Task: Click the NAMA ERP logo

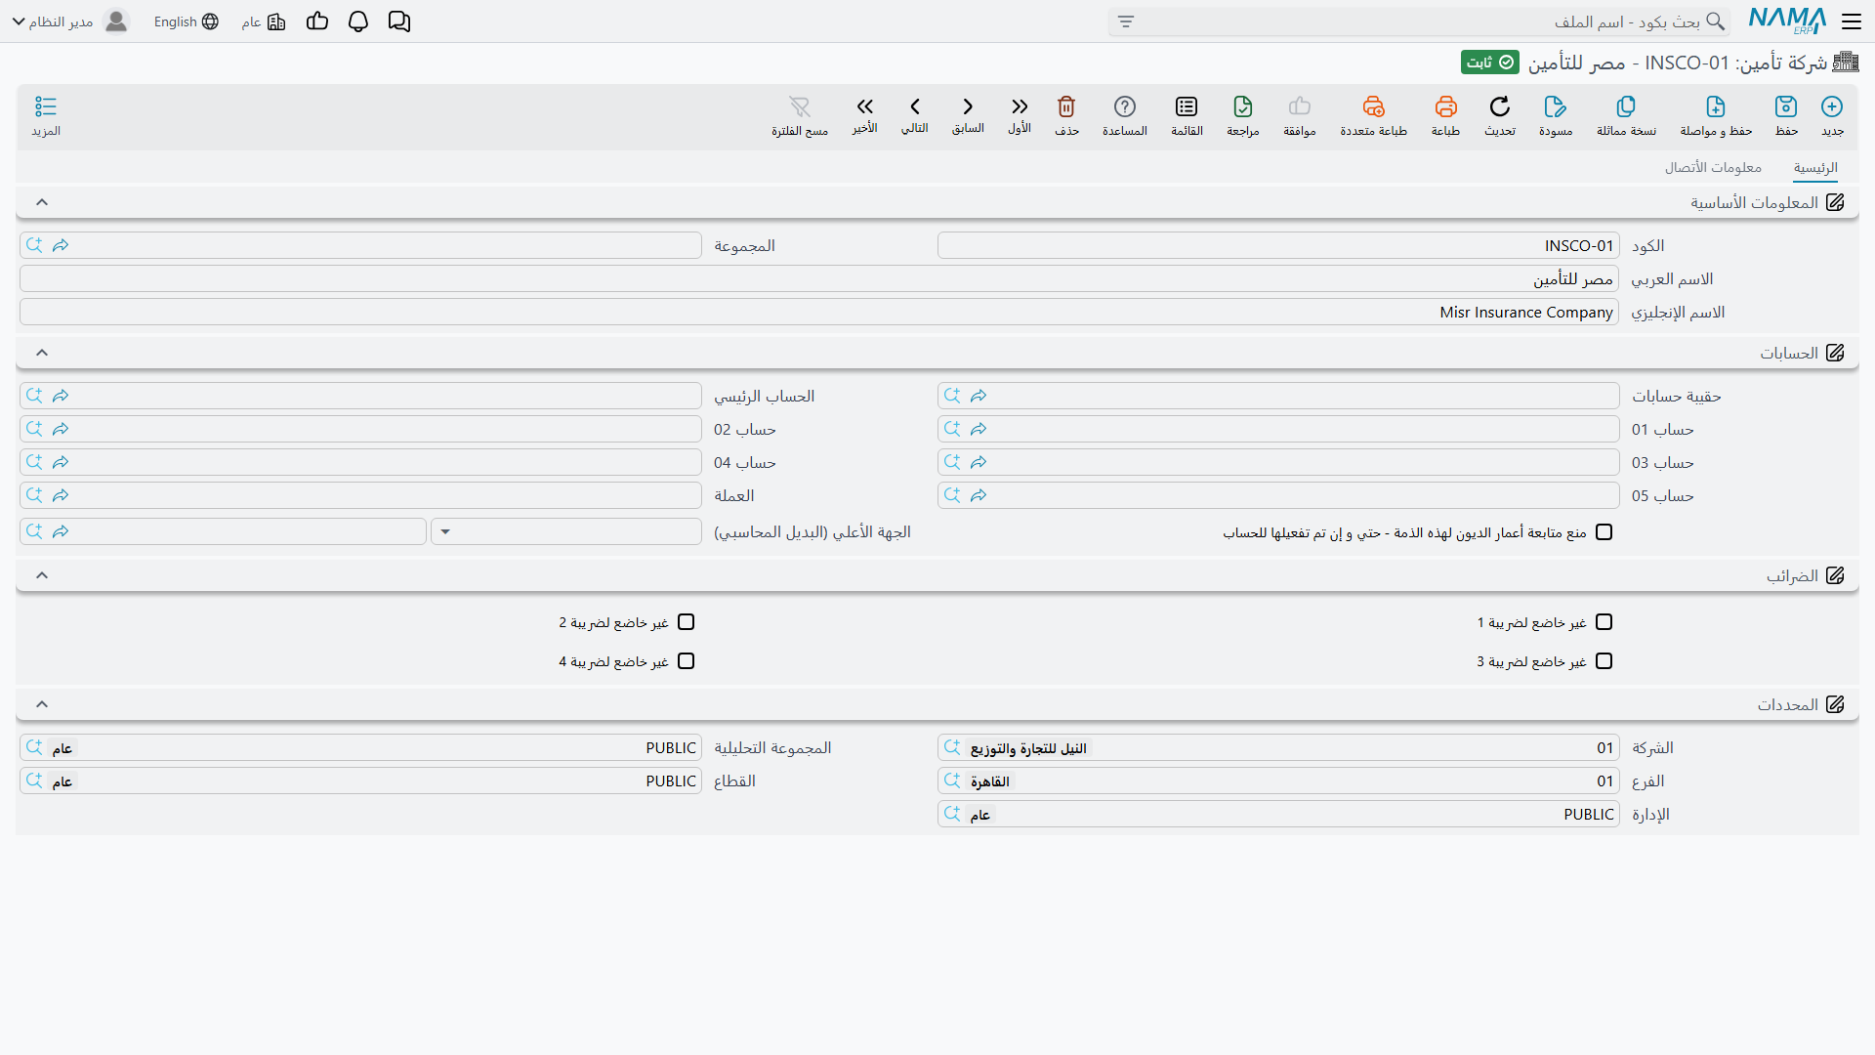Action: [x=1787, y=21]
